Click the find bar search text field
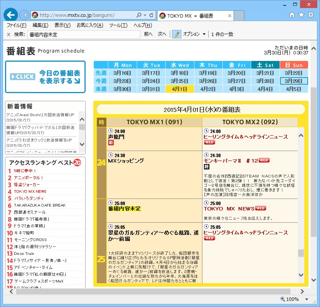 pyautogui.click(x=84, y=34)
